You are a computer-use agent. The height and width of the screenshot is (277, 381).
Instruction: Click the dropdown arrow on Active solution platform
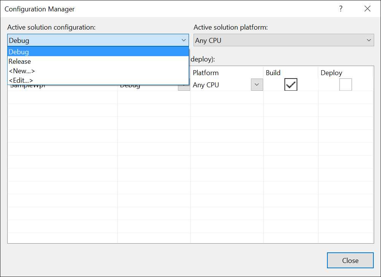pyautogui.click(x=368, y=40)
